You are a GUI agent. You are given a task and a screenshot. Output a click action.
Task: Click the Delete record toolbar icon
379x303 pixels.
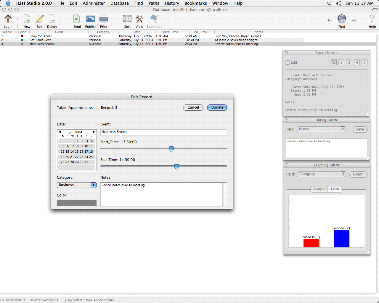(x=52, y=19)
